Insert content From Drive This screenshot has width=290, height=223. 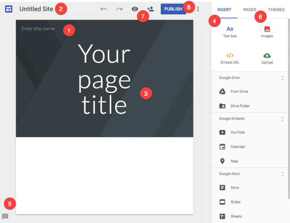click(239, 91)
